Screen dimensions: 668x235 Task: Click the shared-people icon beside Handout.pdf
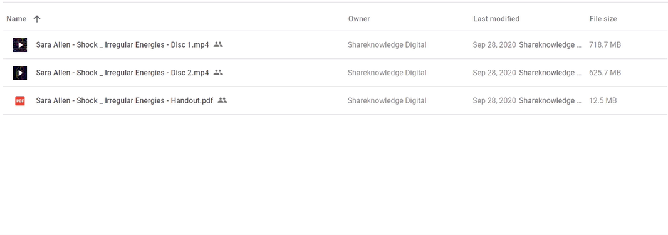[x=222, y=100]
